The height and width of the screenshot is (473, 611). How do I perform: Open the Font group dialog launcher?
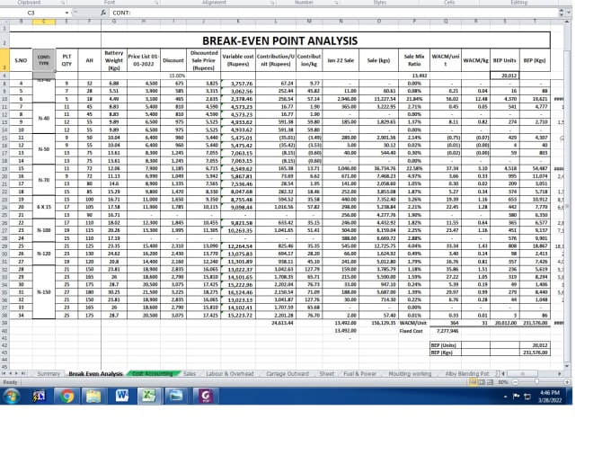point(156,3)
